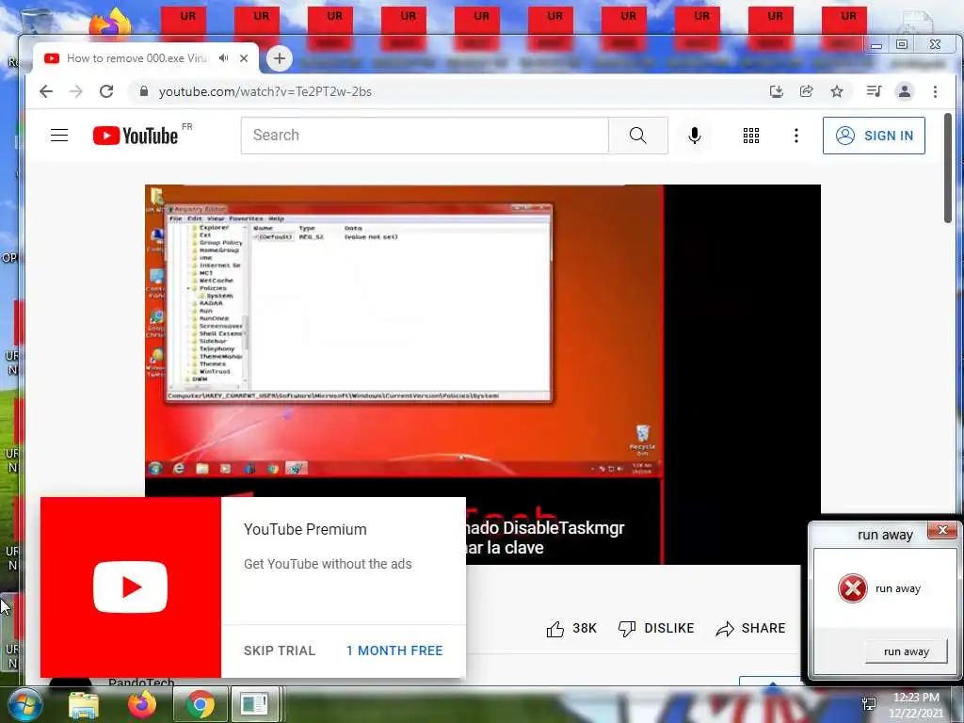964x723 pixels.
Task: Click the SHARE button
Action: point(750,628)
